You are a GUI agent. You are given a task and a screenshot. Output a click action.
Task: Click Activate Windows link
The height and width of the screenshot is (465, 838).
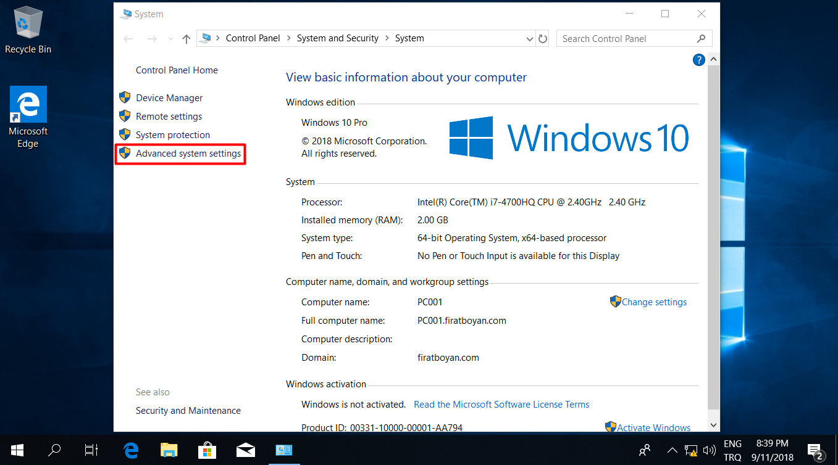654,427
